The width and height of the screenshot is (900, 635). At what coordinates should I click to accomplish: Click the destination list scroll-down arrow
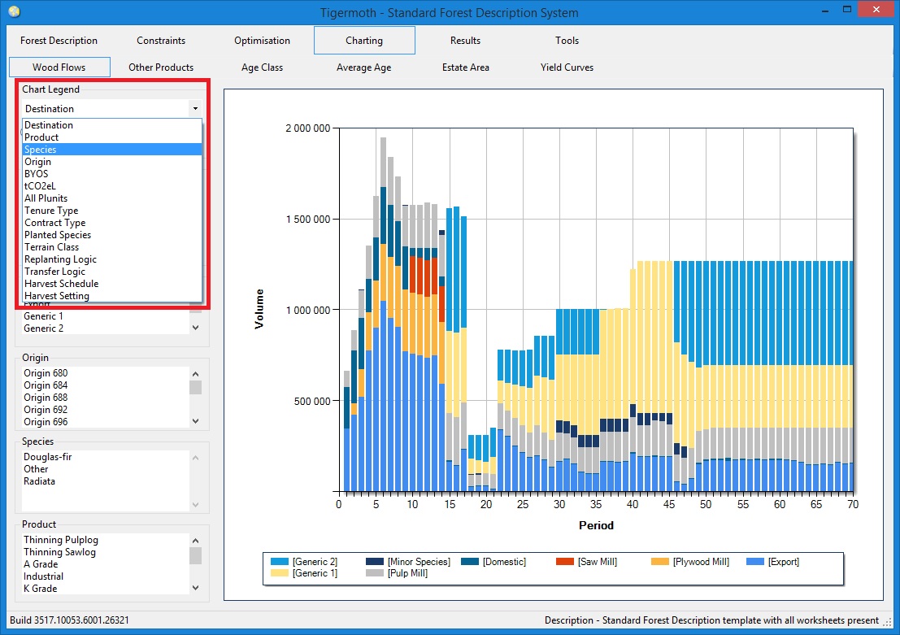196,328
